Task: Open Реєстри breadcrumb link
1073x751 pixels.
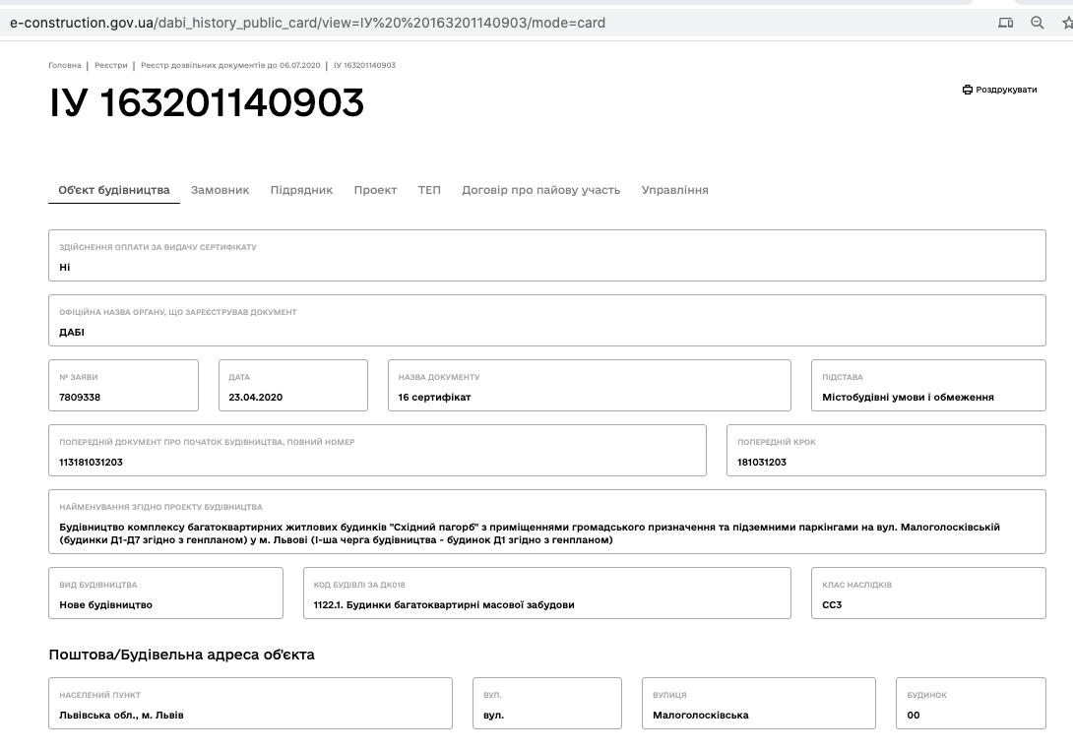Action: point(111,66)
